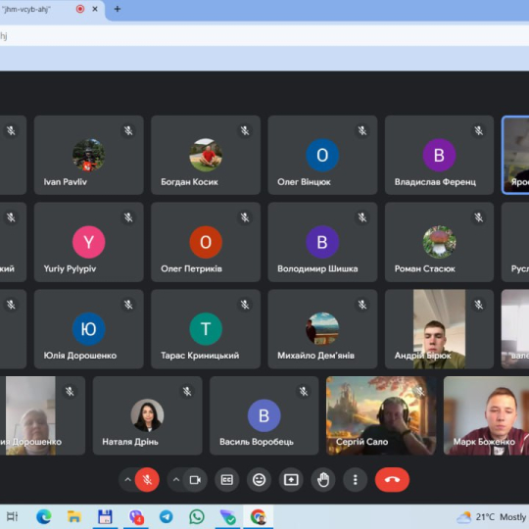
Task: Open the floppy-disk app on the taskbar
Action: click(105, 516)
